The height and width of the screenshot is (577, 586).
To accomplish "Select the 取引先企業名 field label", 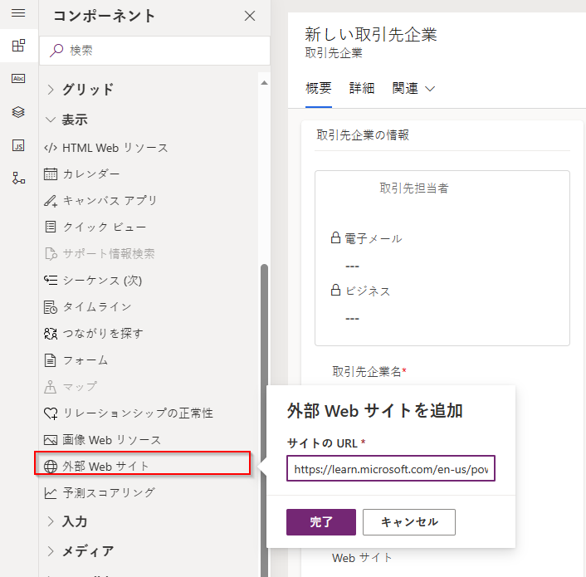I will coord(366,371).
